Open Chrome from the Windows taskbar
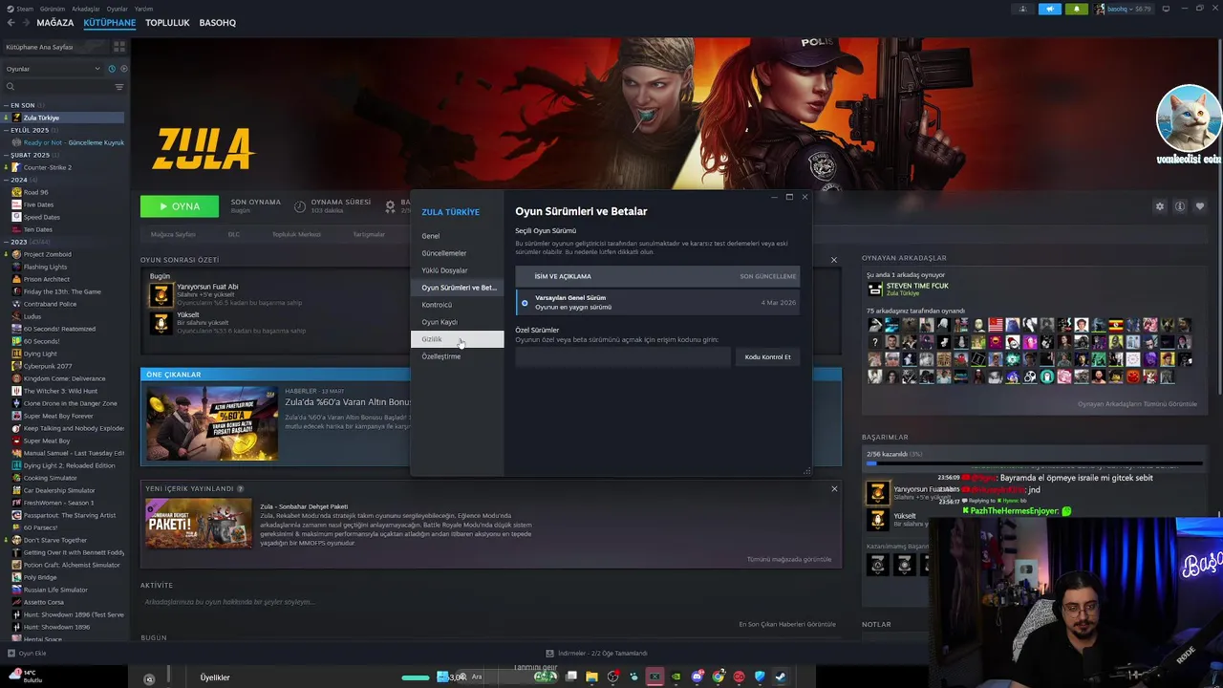Viewport: 1223px width, 688px height. click(719, 677)
